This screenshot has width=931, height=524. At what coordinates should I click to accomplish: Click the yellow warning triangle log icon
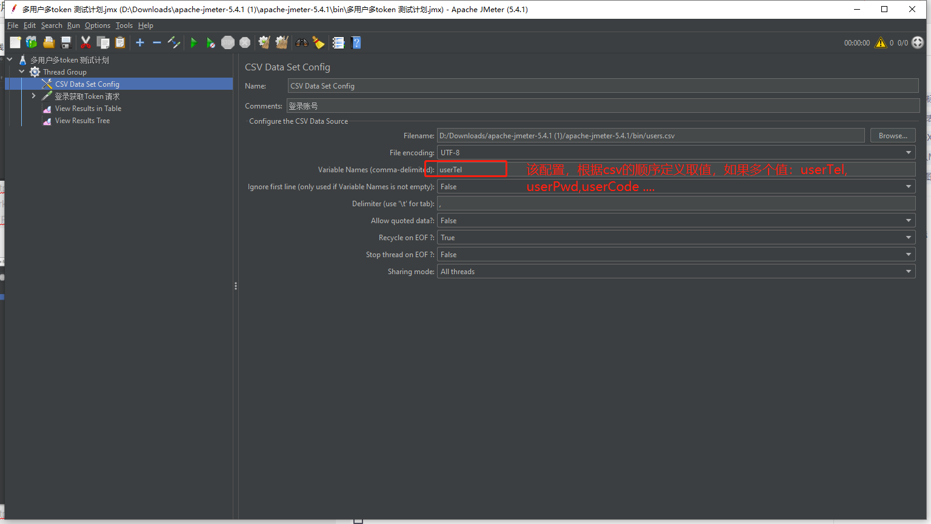881,42
